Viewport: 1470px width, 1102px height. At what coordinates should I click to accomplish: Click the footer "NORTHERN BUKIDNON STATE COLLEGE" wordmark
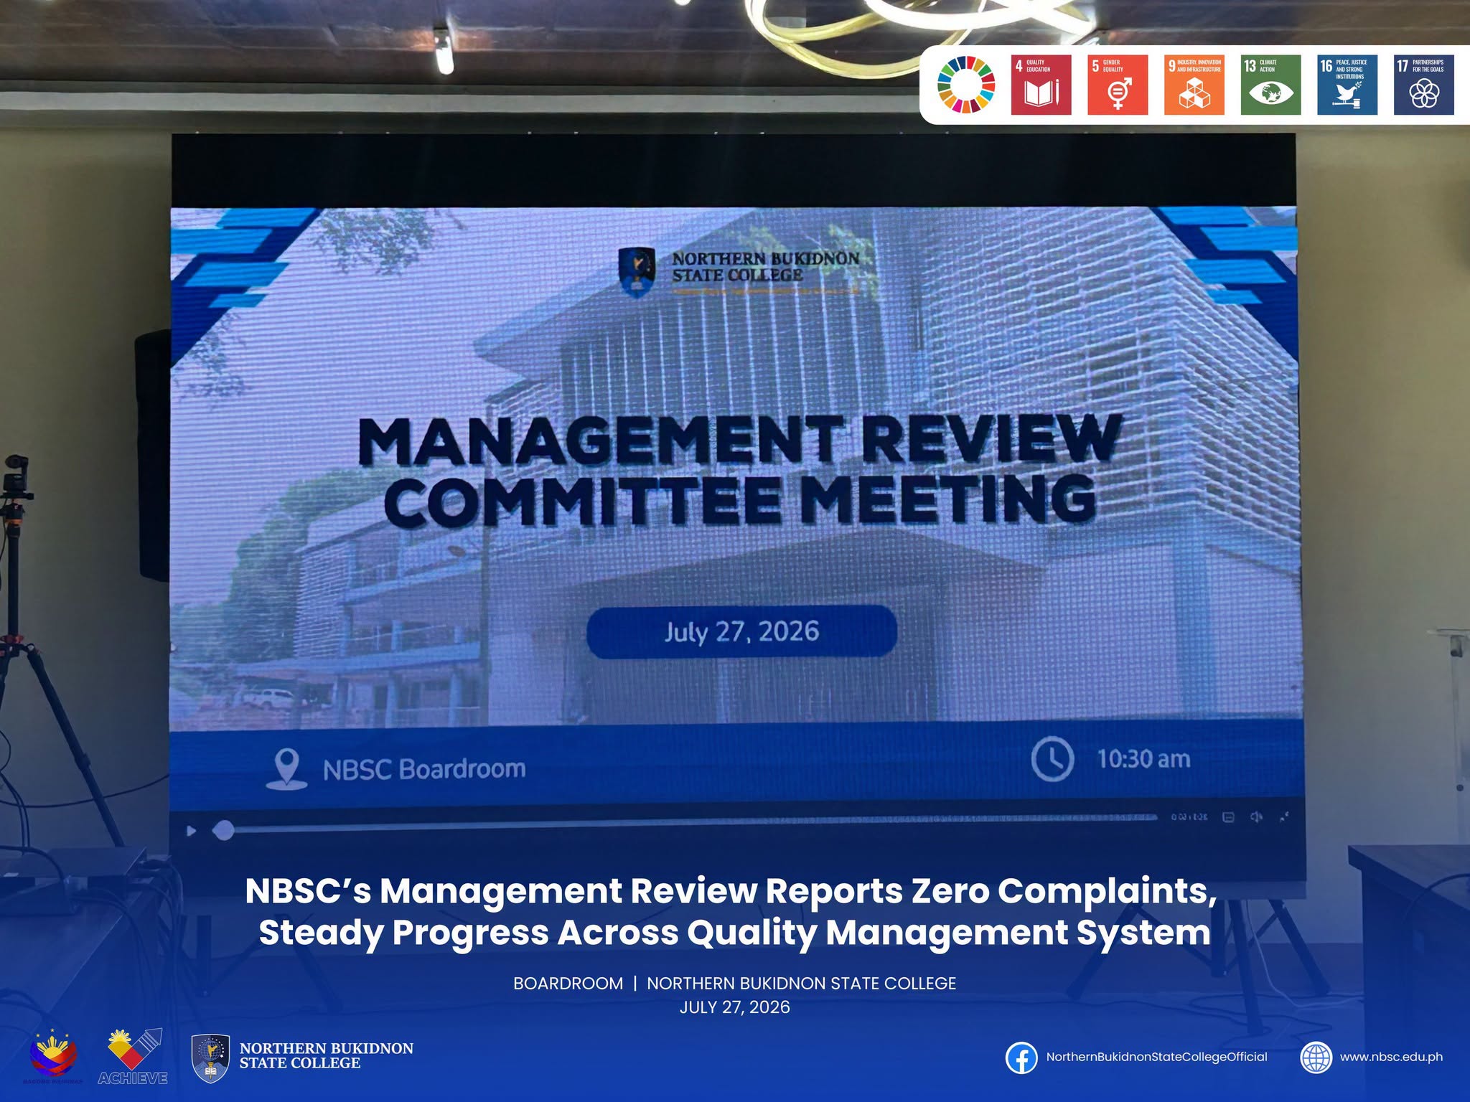327,1056
